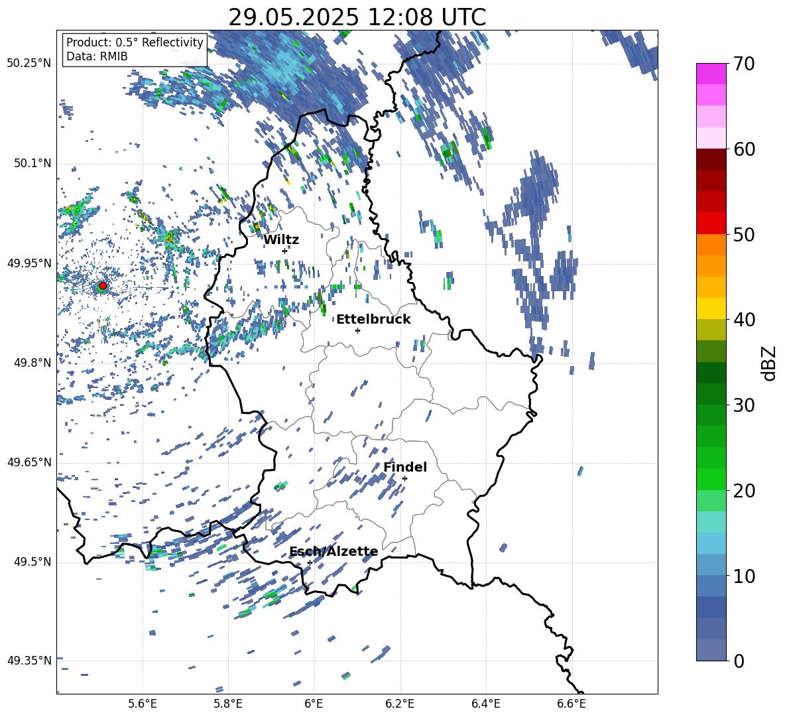Viewport: 785px width, 717px height.
Task: Click the 0 tick on colorbar
Action: tap(739, 661)
